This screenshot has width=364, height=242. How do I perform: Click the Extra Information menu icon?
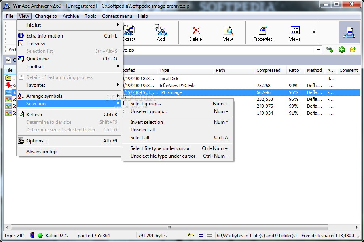point(21,35)
